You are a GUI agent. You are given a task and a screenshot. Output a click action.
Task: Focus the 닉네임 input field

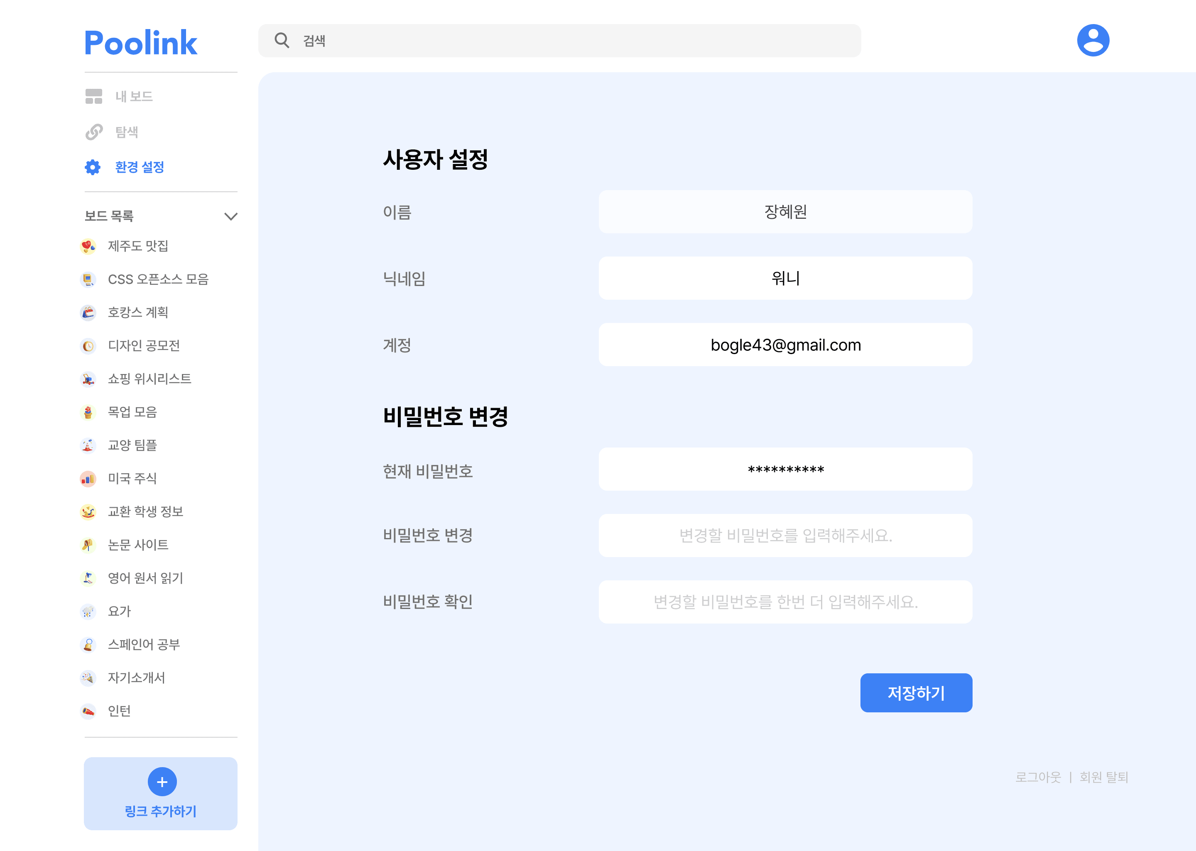pyautogui.click(x=785, y=278)
